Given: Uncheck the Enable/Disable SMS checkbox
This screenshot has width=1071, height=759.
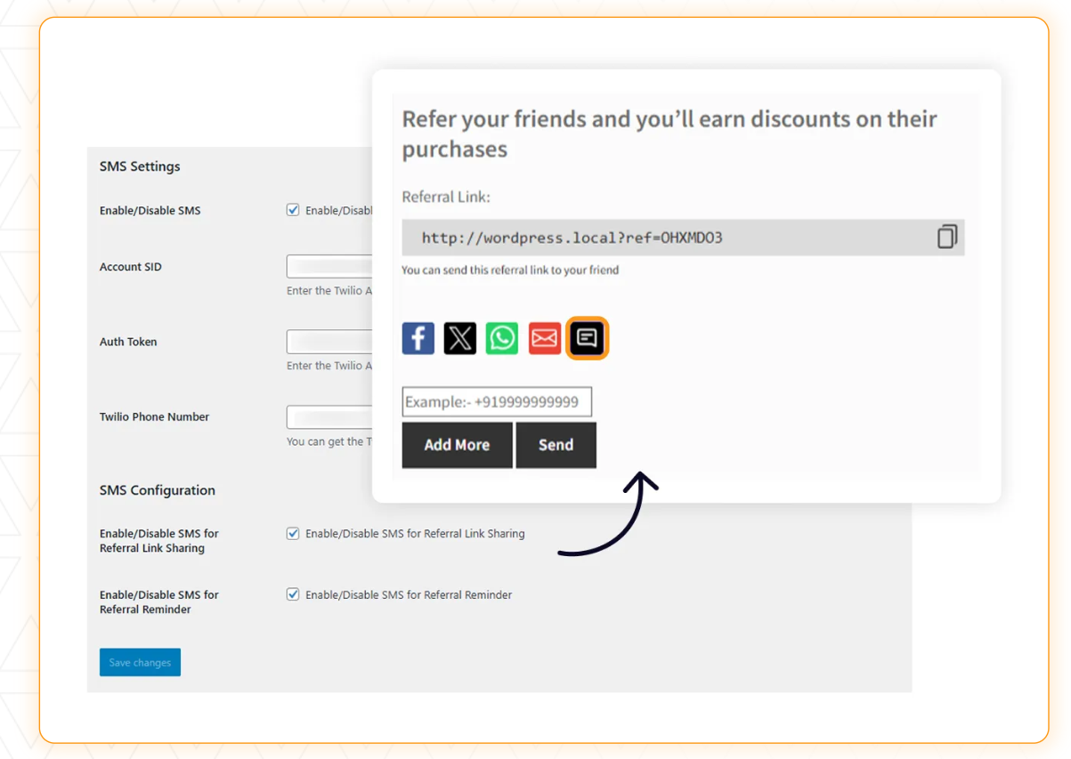Looking at the screenshot, I should pos(293,209).
